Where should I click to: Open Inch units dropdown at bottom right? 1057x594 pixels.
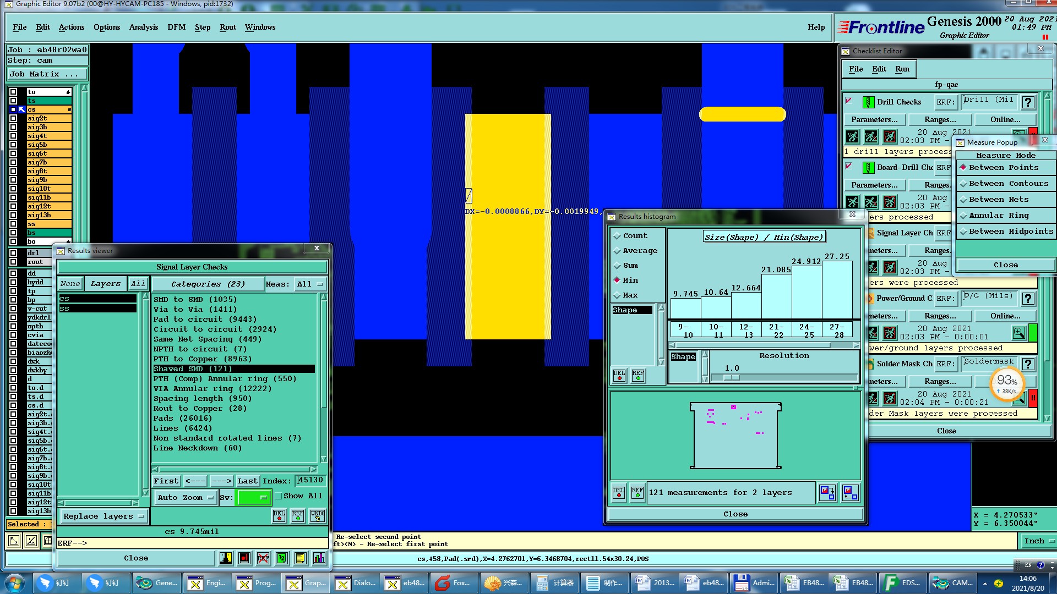(x=1038, y=541)
